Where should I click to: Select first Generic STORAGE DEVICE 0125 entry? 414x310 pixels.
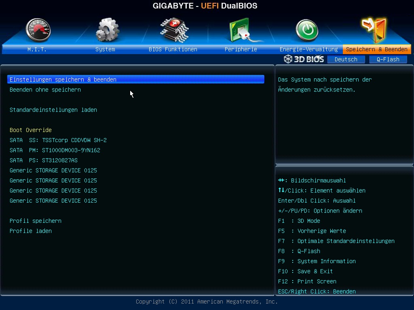pos(53,171)
